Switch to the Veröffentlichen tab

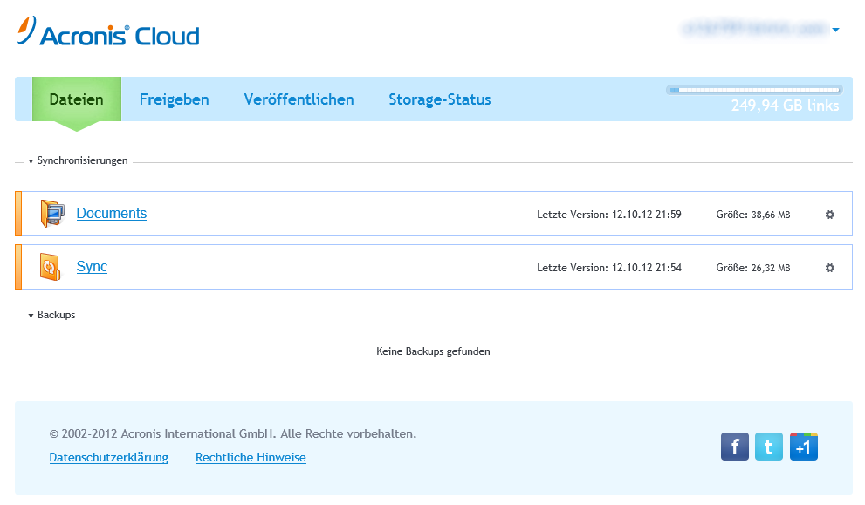coord(299,99)
